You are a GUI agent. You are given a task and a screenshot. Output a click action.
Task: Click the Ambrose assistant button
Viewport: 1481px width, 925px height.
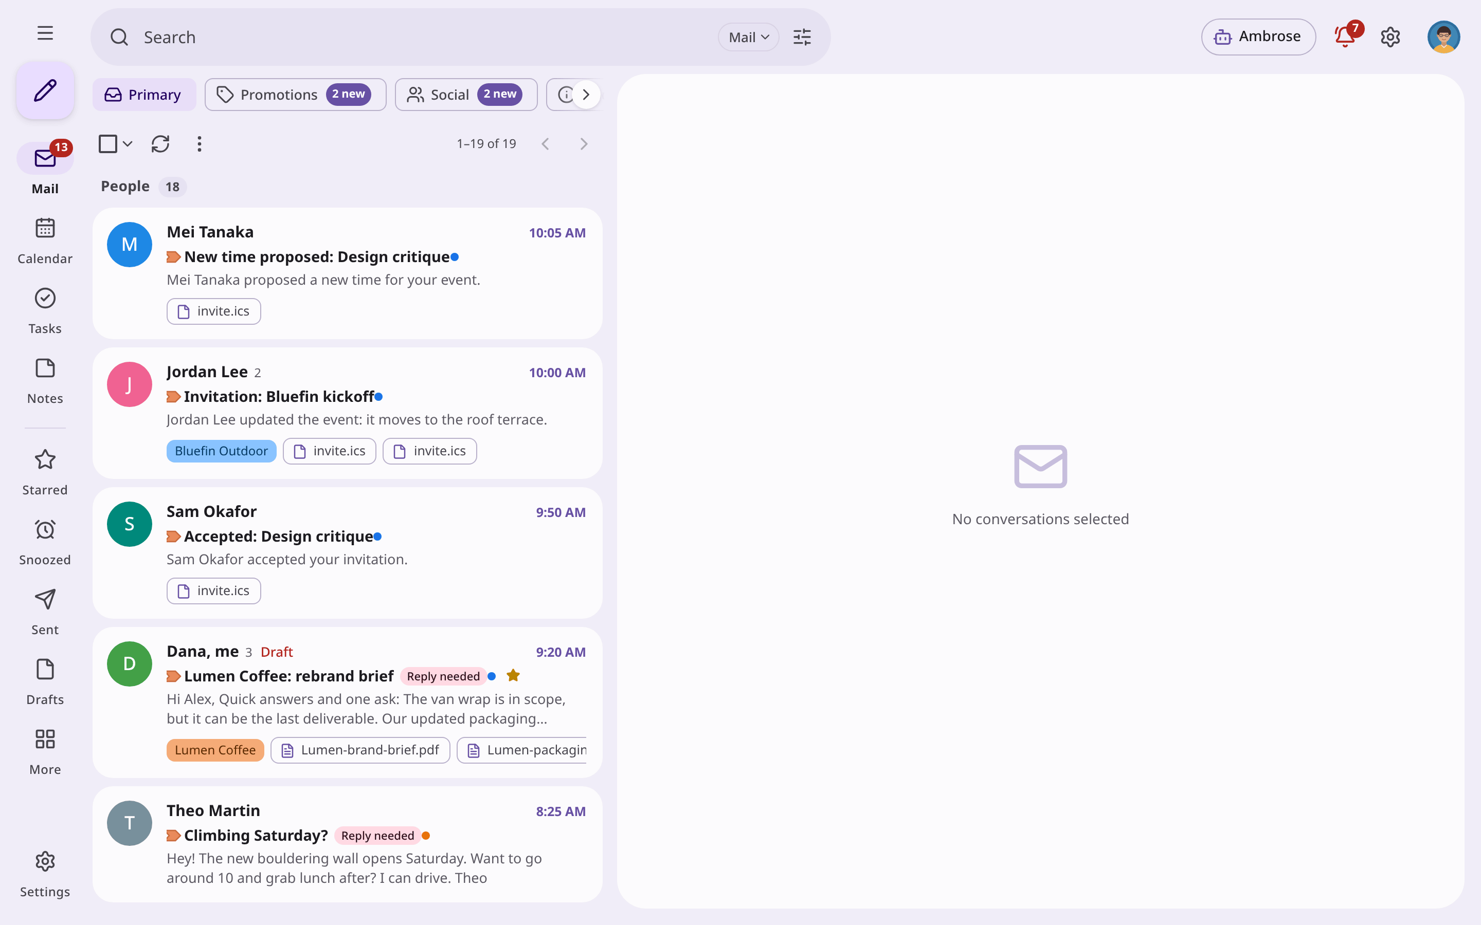tap(1258, 36)
